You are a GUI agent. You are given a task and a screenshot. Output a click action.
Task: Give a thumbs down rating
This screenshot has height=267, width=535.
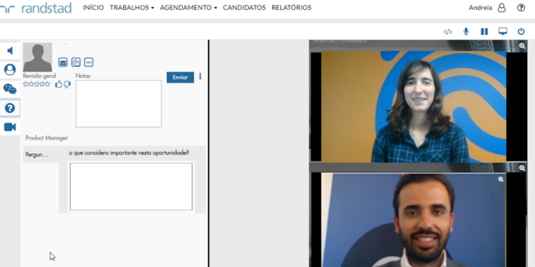click(67, 84)
